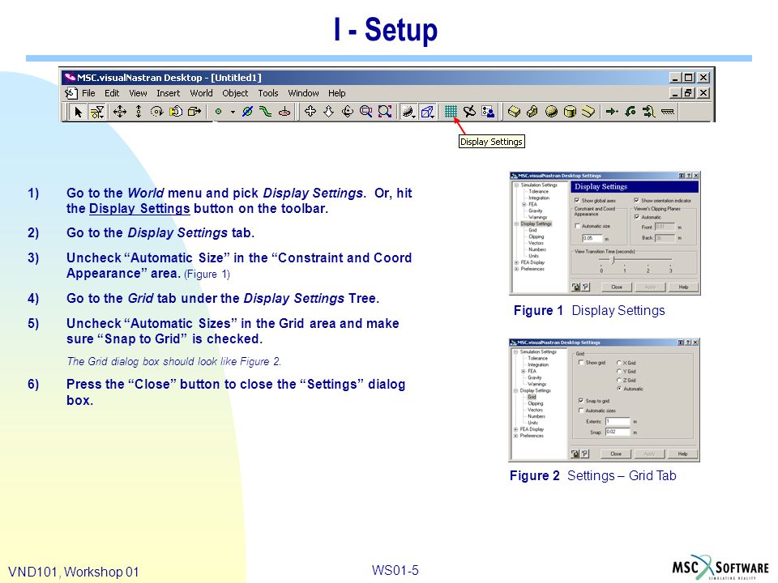The width and height of the screenshot is (778, 583).
Task: Toggle Snap to grid checkbox in Figure 2
Action: (581, 401)
